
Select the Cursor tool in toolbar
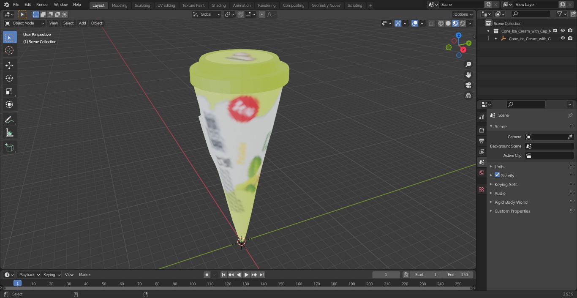[x=9, y=50]
